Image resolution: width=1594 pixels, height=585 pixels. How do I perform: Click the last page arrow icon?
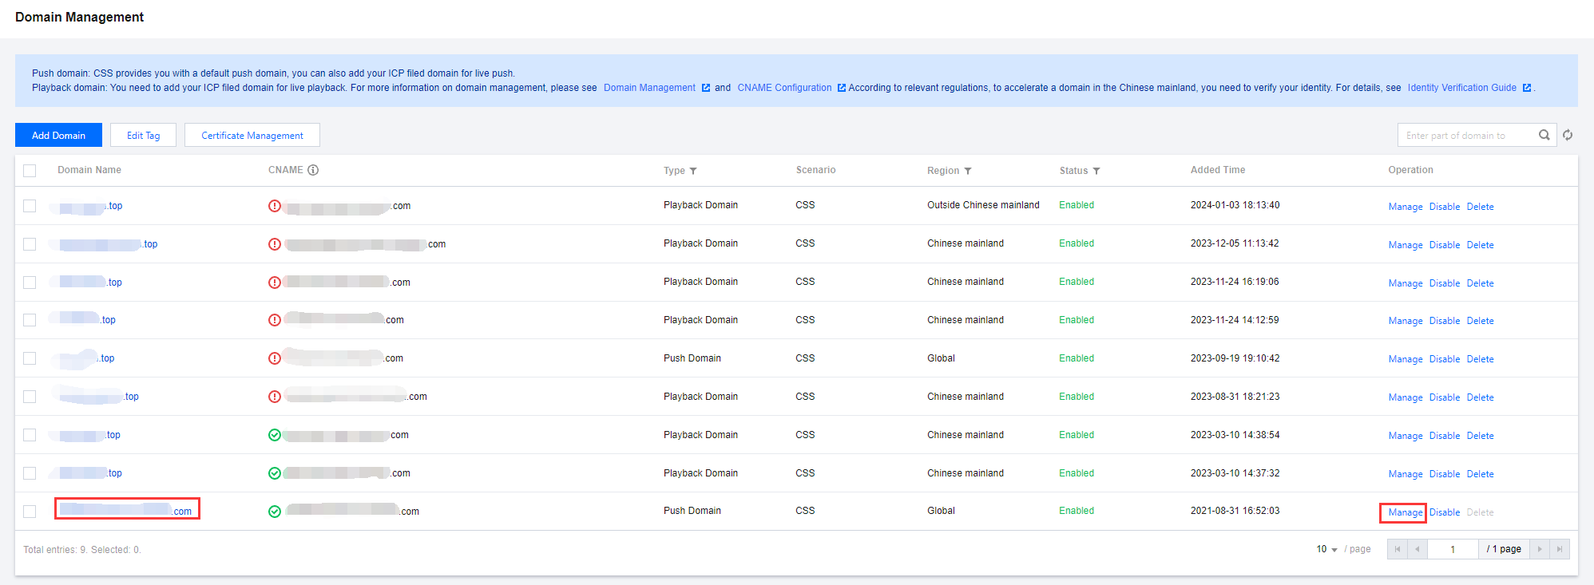point(1559,549)
